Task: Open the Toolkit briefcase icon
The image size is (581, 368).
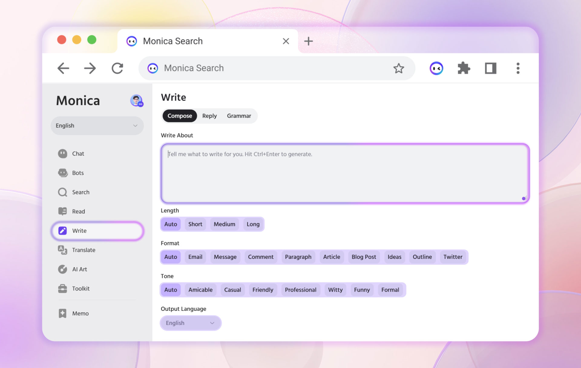Action: tap(63, 288)
